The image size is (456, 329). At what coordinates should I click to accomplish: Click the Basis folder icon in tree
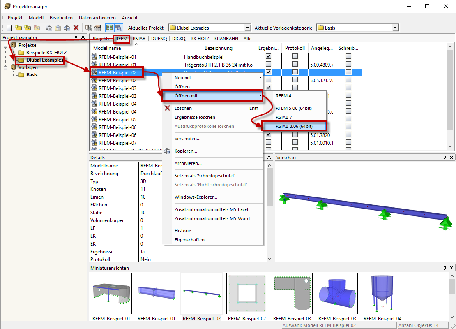(21, 75)
